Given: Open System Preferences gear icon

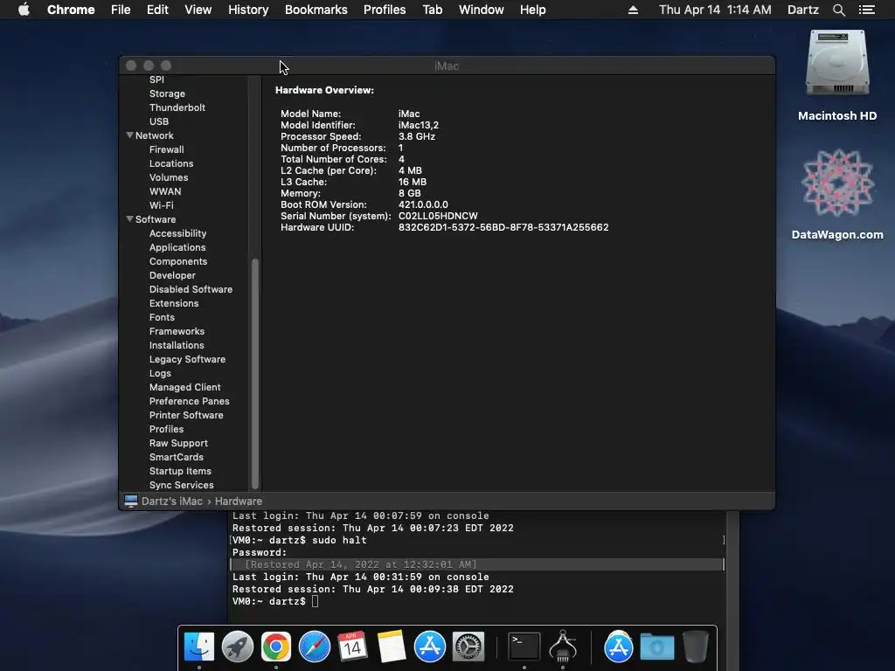Looking at the screenshot, I should point(468,647).
